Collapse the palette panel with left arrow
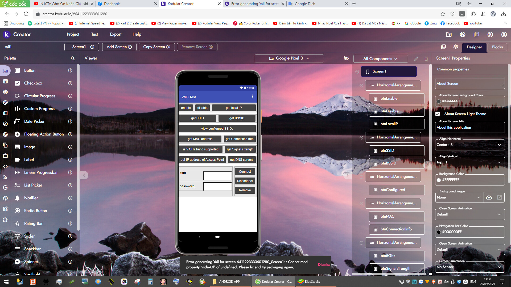Screen dimensions: 511x287 click(84, 175)
